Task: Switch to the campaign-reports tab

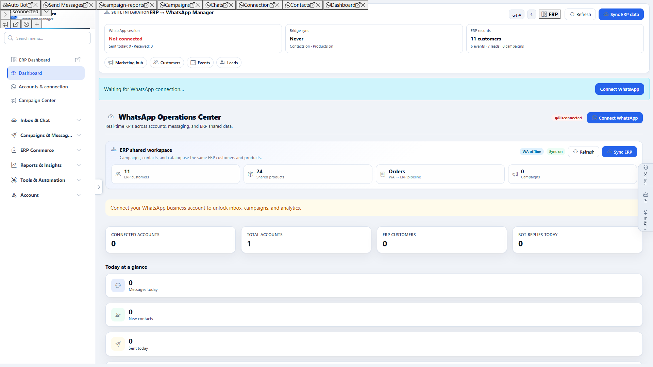Action: [x=124, y=5]
